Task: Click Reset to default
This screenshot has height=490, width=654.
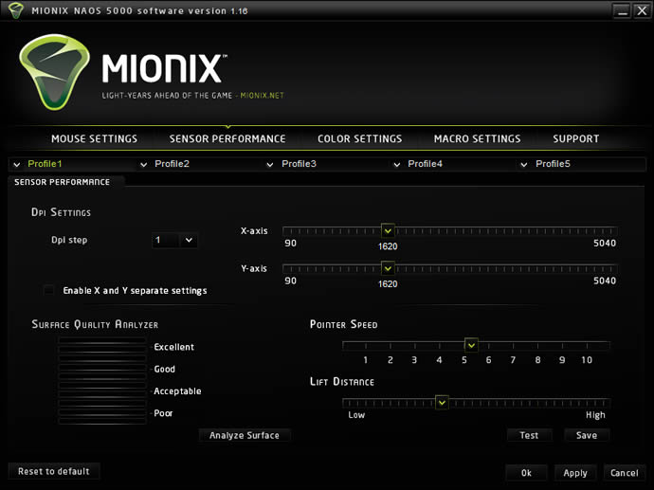Action: tap(54, 471)
